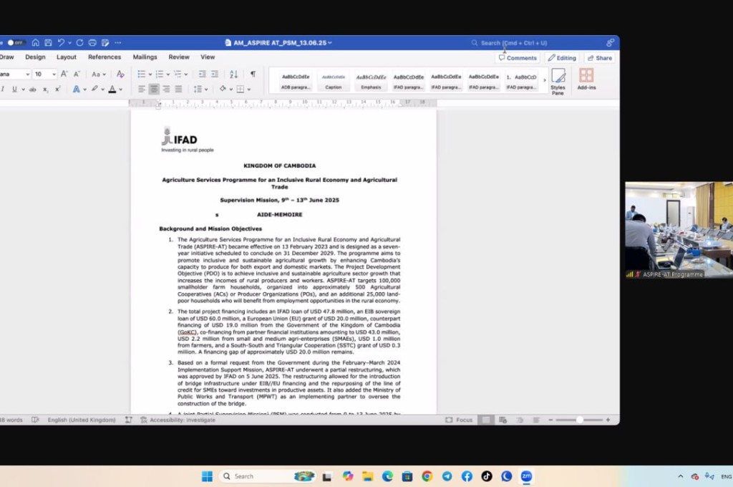Expand the styles gallery arrow
Screen dimensions: 733x487
pos(544,80)
